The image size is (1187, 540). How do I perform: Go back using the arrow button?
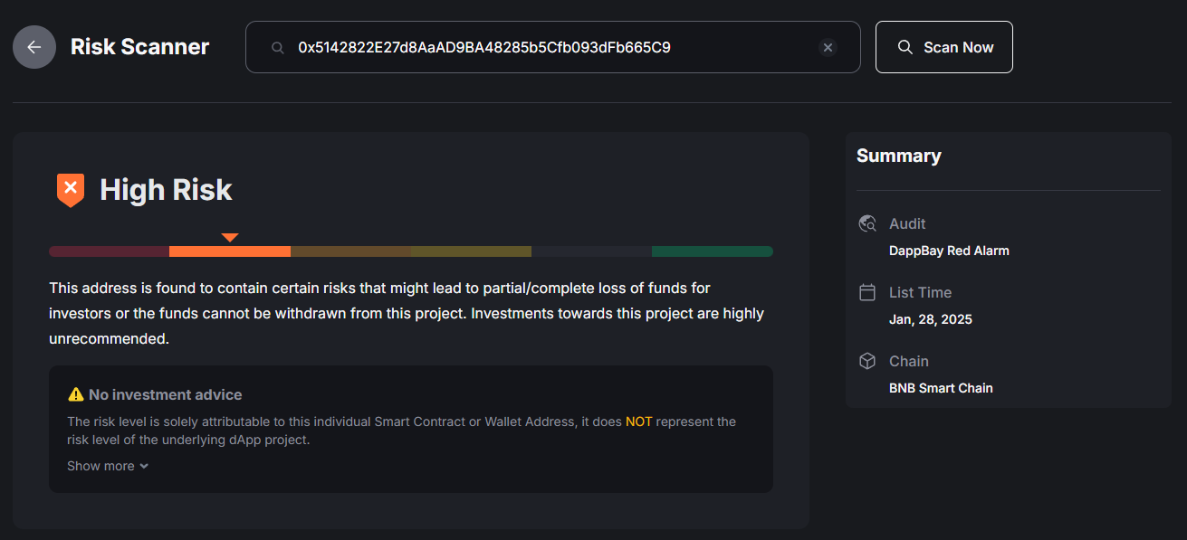pyautogui.click(x=34, y=47)
